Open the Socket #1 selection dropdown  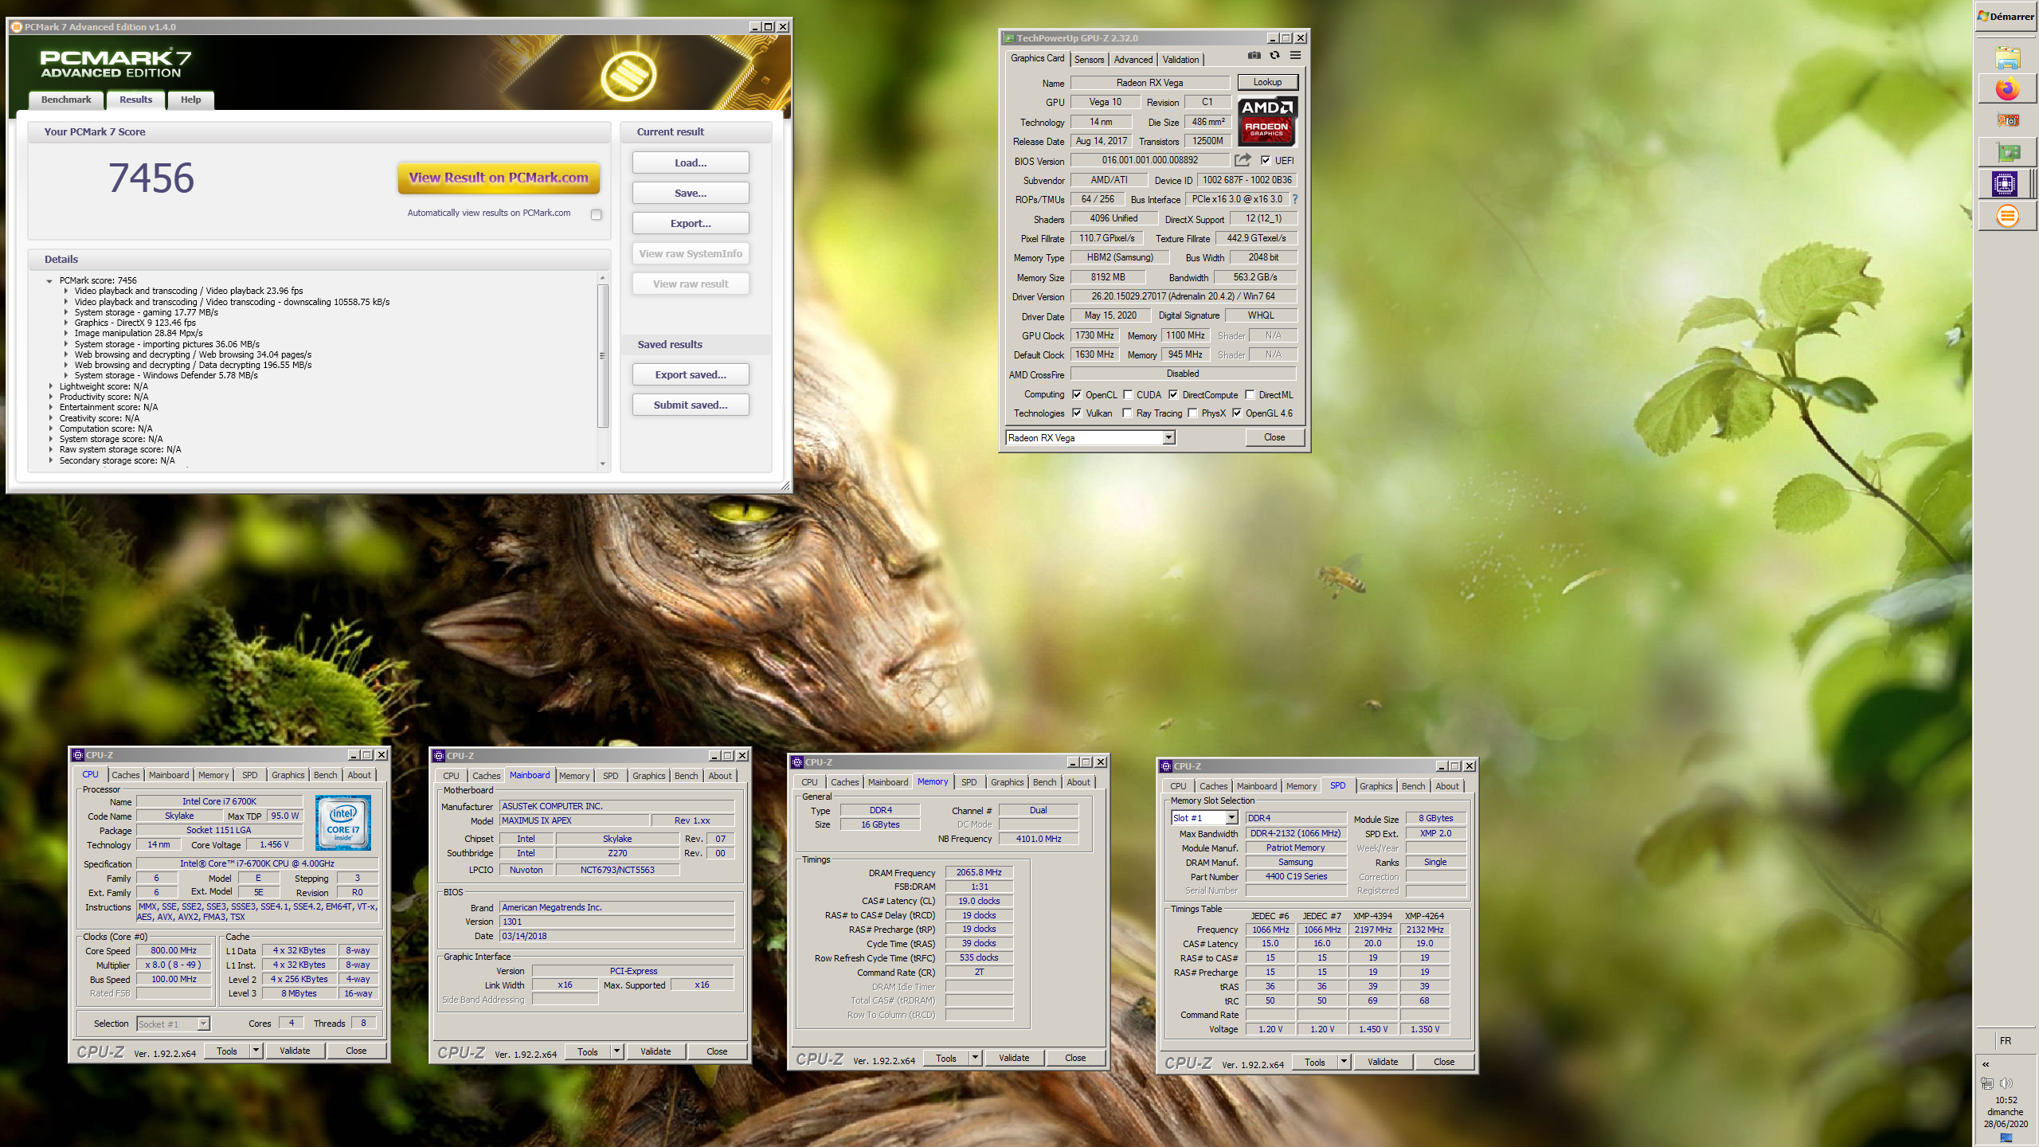pyautogui.click(x=203, y=1024)
